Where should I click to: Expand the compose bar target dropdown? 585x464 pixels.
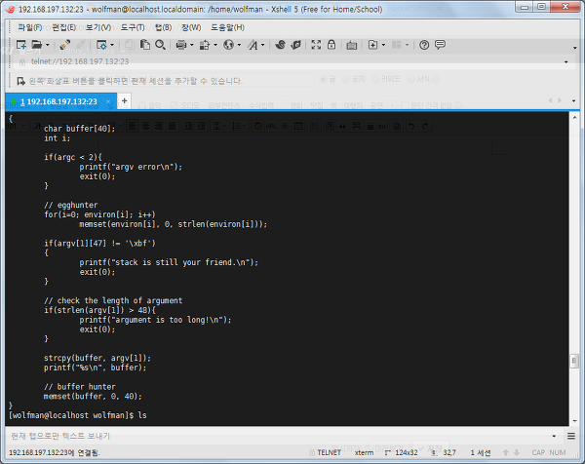(x=554, y=436)
